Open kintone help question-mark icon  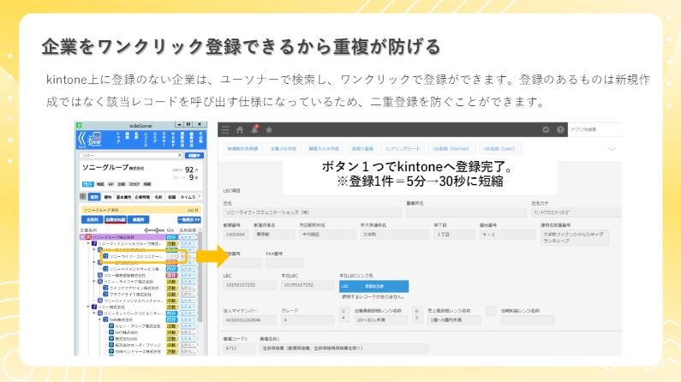pos(560,129)
